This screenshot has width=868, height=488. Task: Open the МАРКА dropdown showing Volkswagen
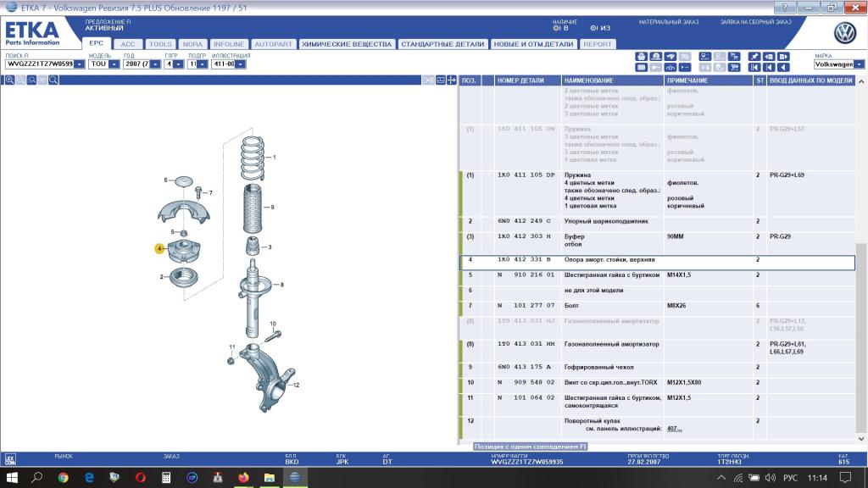(859, 64)
